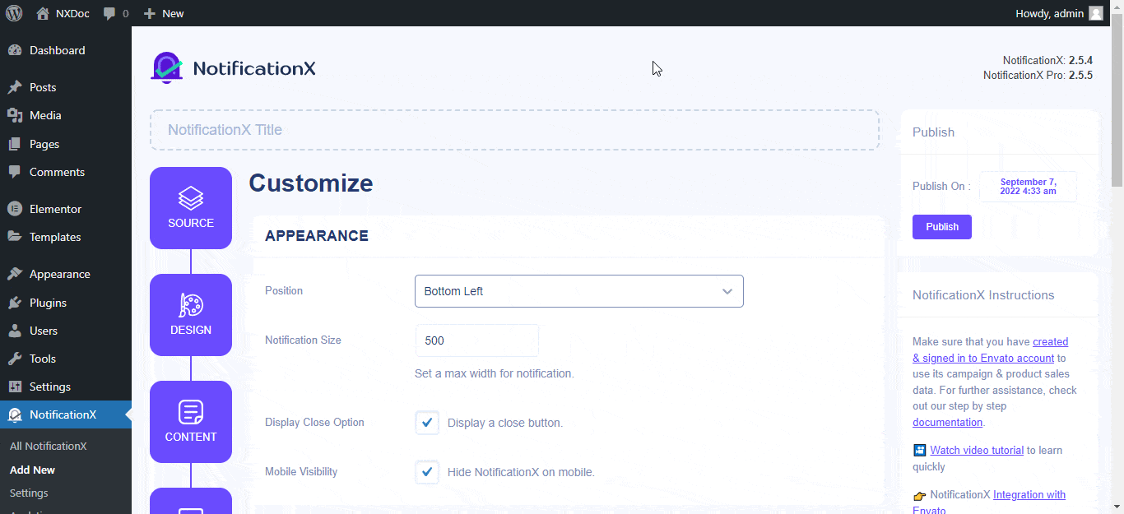
Task: Open the created & signed in link
Action: (991, 350)
